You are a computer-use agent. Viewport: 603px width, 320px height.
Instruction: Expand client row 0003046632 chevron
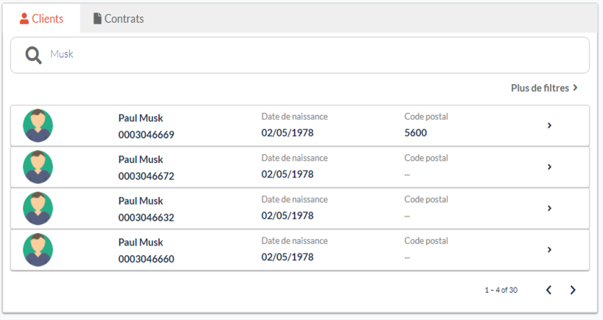[549, 208]
